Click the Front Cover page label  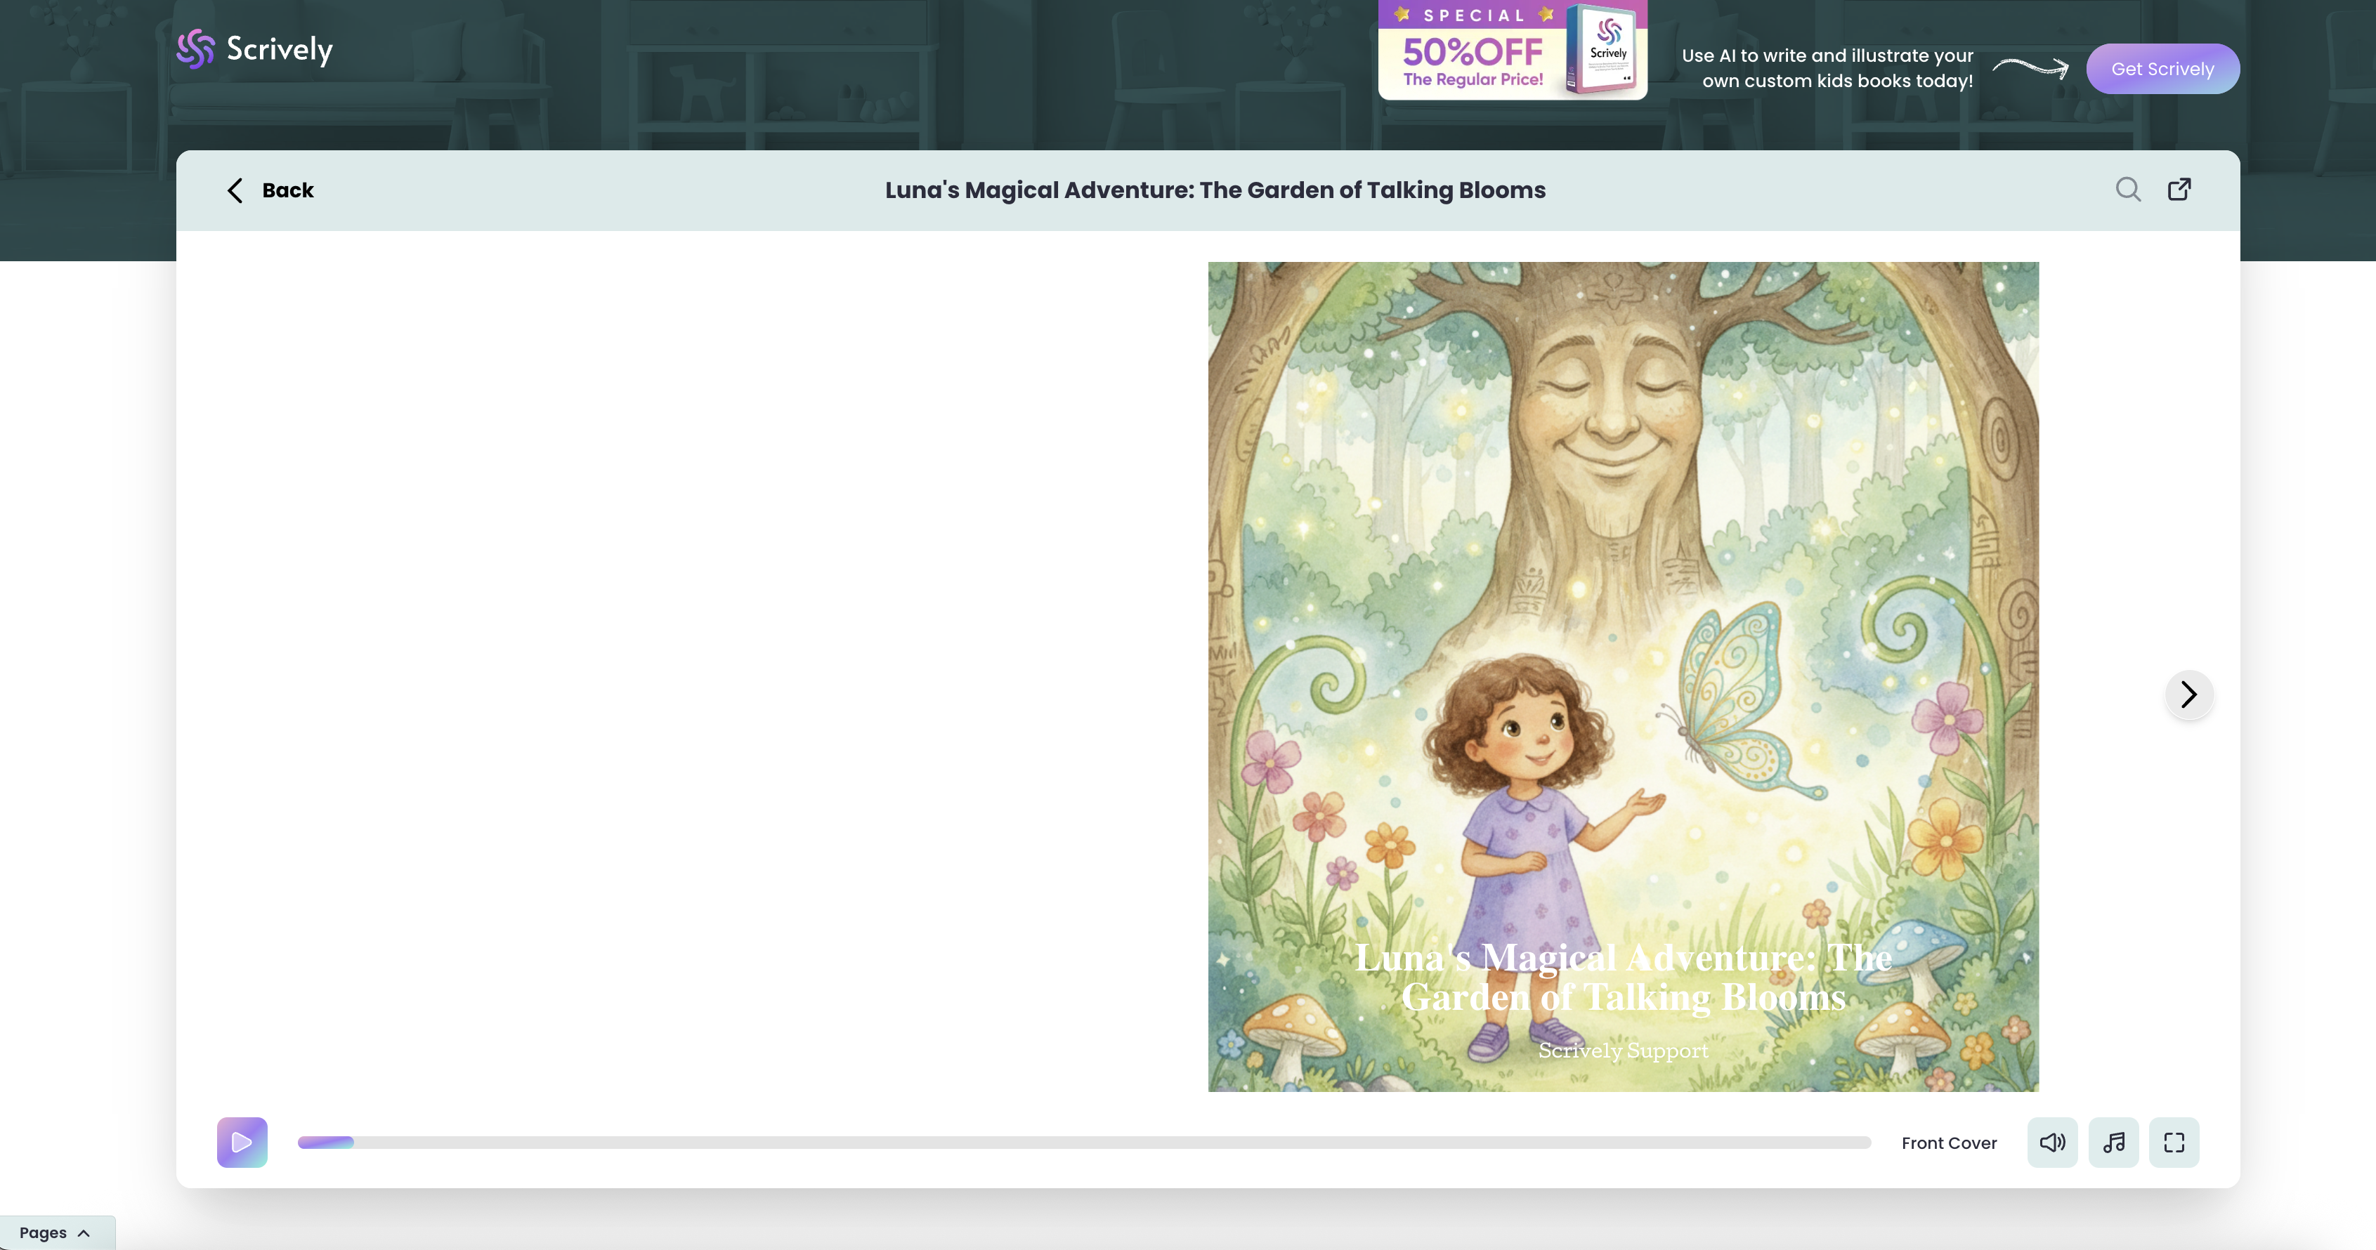click(1948, 1142)
